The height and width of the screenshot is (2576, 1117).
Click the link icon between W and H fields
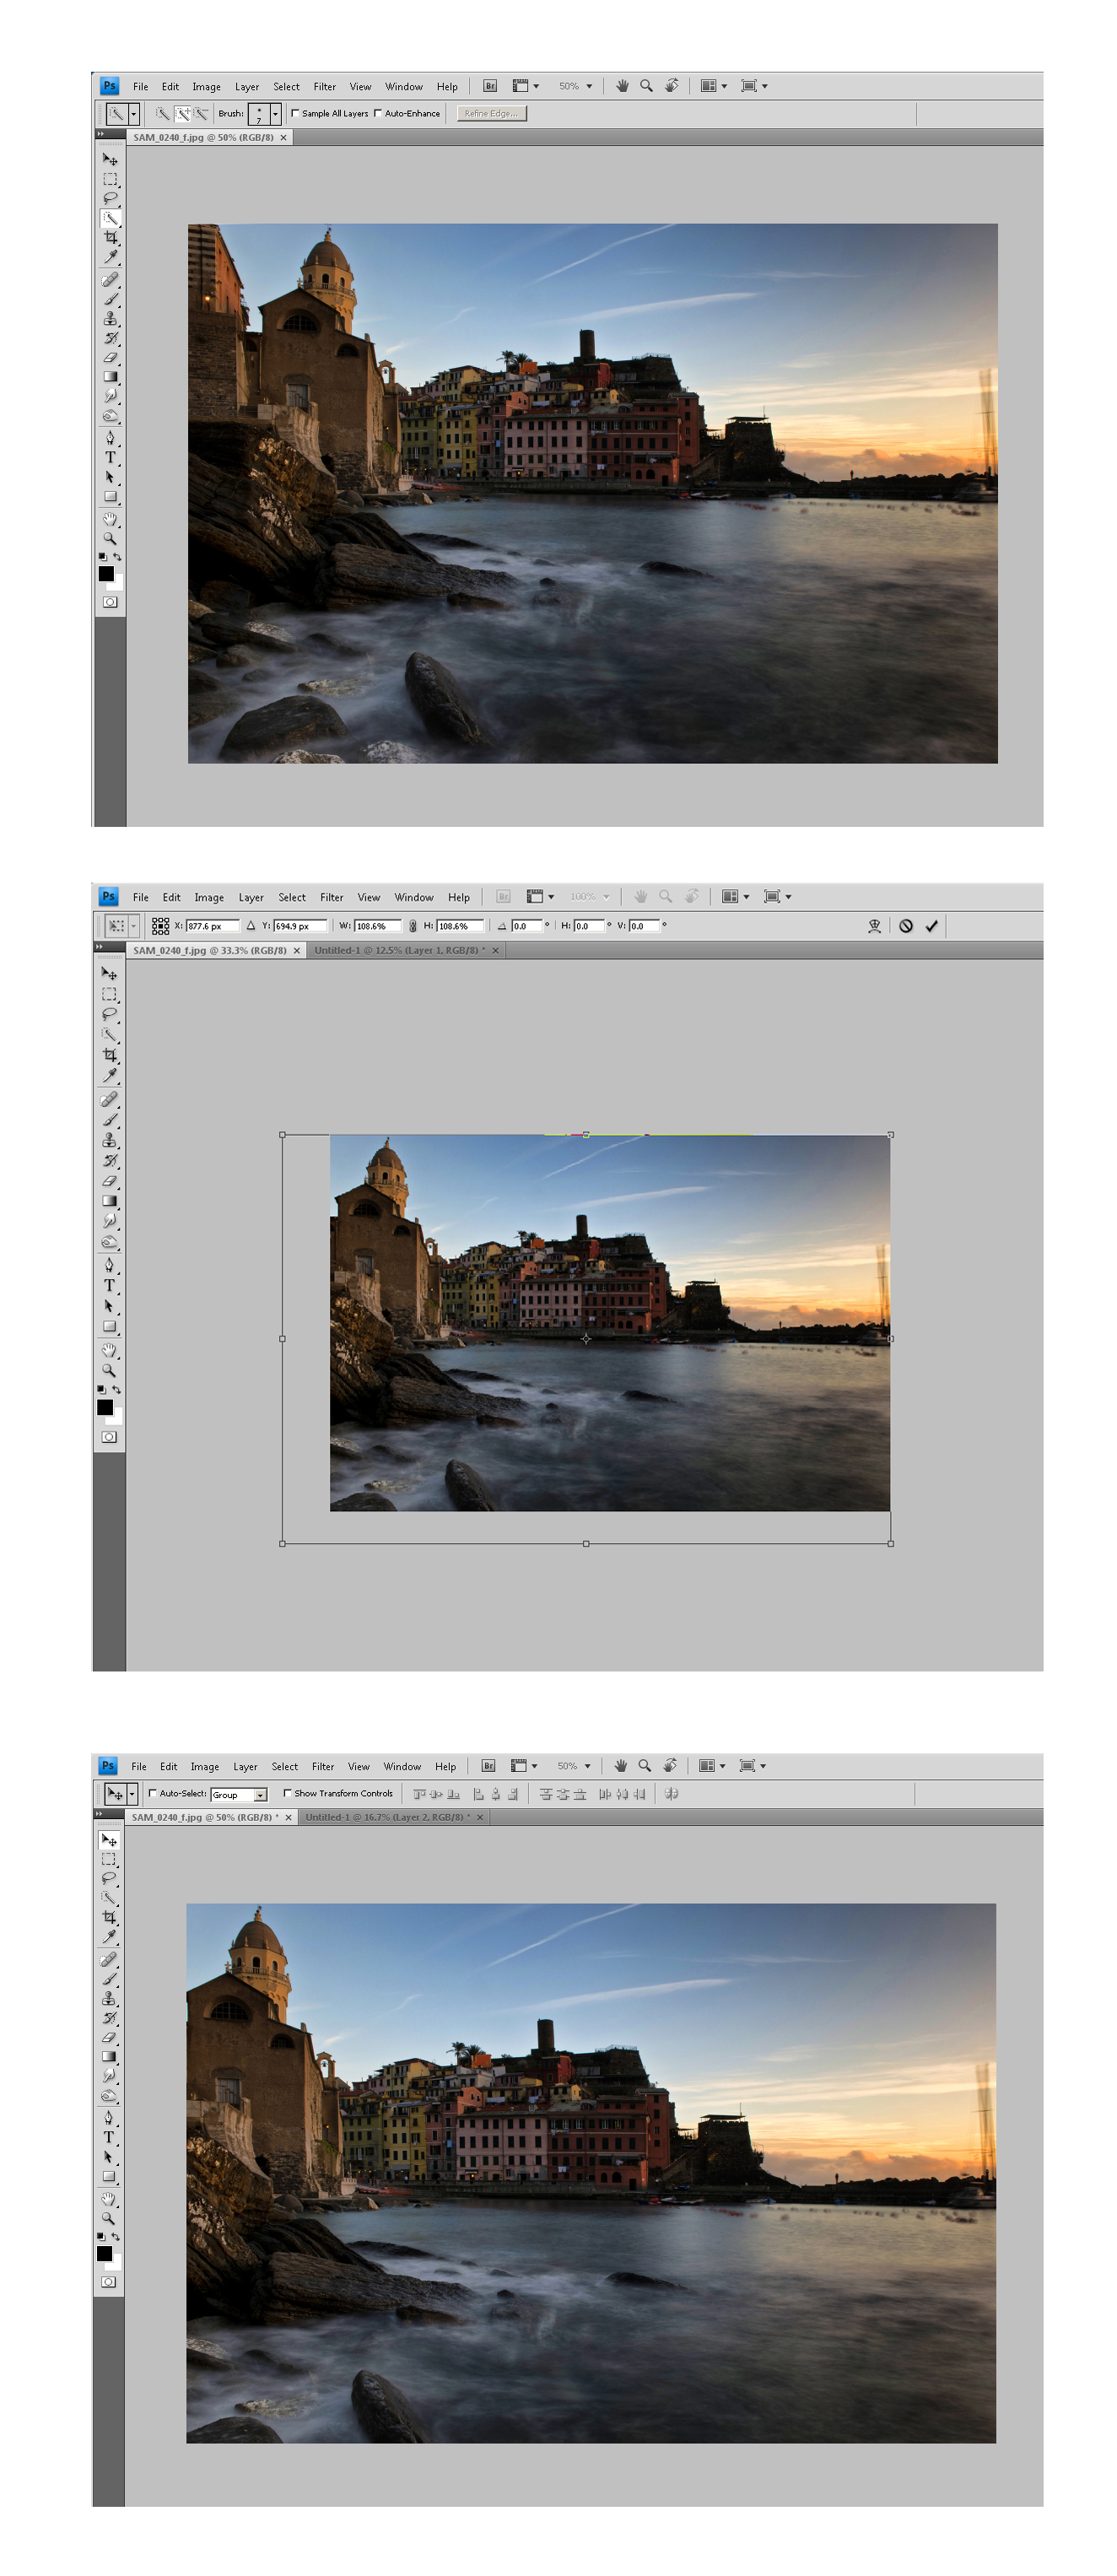click(x=412, y=926)
